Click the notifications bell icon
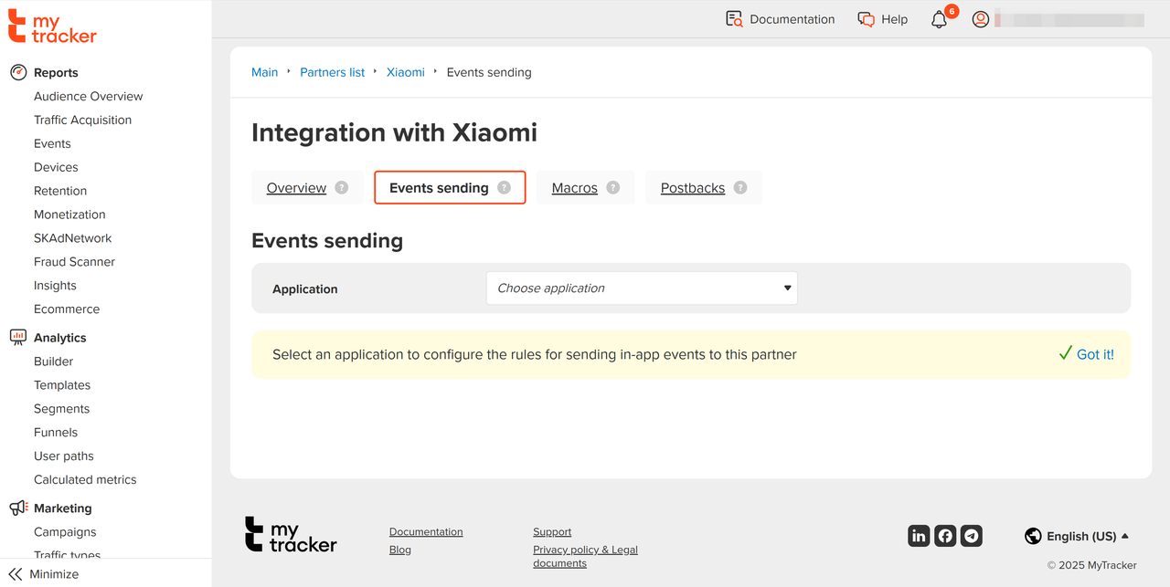The width and height of the screenshot is (1170, 587). [x=939, y=19]
